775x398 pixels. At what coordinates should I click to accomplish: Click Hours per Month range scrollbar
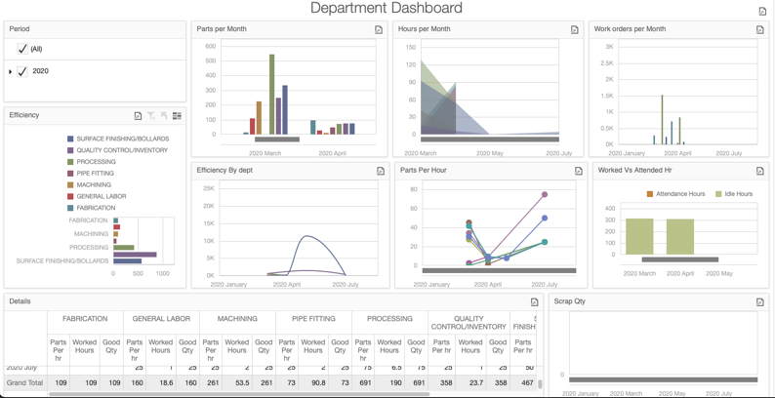[x=490, y=139]
